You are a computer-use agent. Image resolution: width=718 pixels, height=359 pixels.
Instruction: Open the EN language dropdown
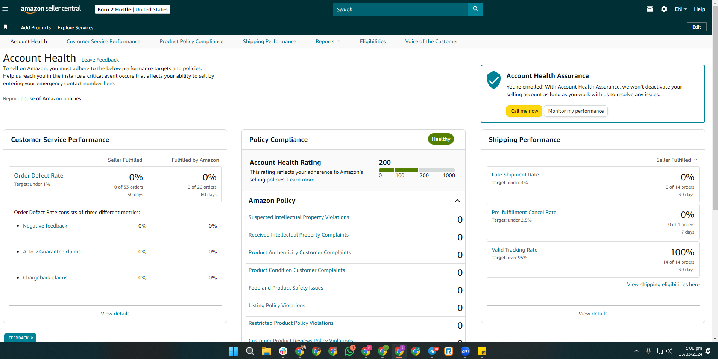point(681,9)
